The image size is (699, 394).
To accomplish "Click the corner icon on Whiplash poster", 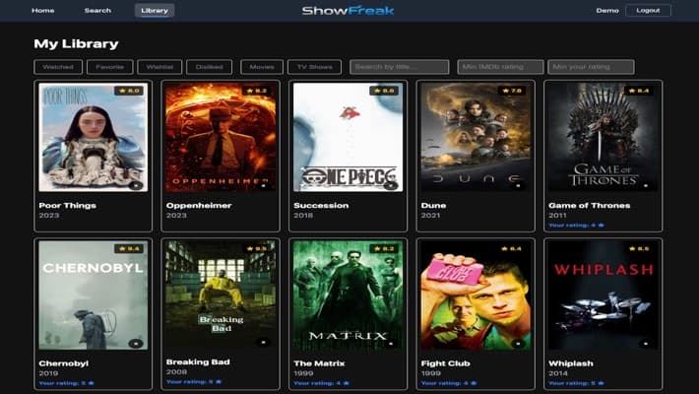I will click(646, 343).
